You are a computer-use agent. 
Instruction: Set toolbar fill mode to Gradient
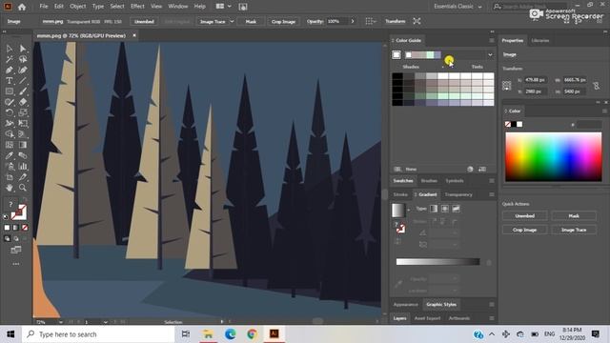[x=16, y=228]
